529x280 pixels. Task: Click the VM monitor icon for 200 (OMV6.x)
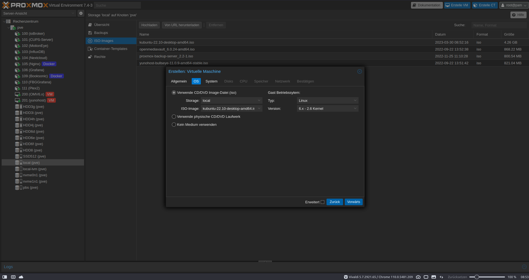coord(17,94)
